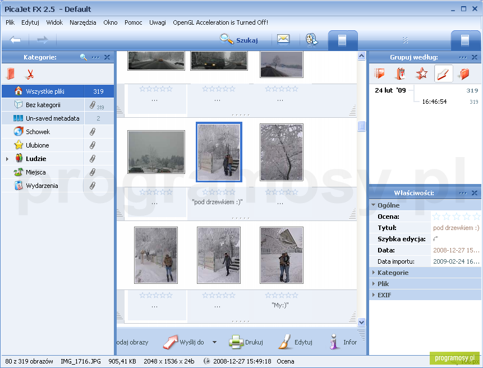Select the 24 lut '09 group entry
483x368 pixels.
tap(390, 90)
